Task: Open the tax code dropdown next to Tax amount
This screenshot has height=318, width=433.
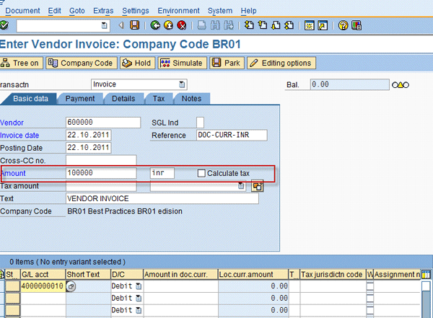Action: 241,186
